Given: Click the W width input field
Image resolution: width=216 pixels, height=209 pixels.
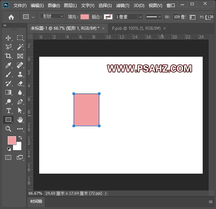Looking at the screenshot, I should pyautogui.click(x=179, y=17).
